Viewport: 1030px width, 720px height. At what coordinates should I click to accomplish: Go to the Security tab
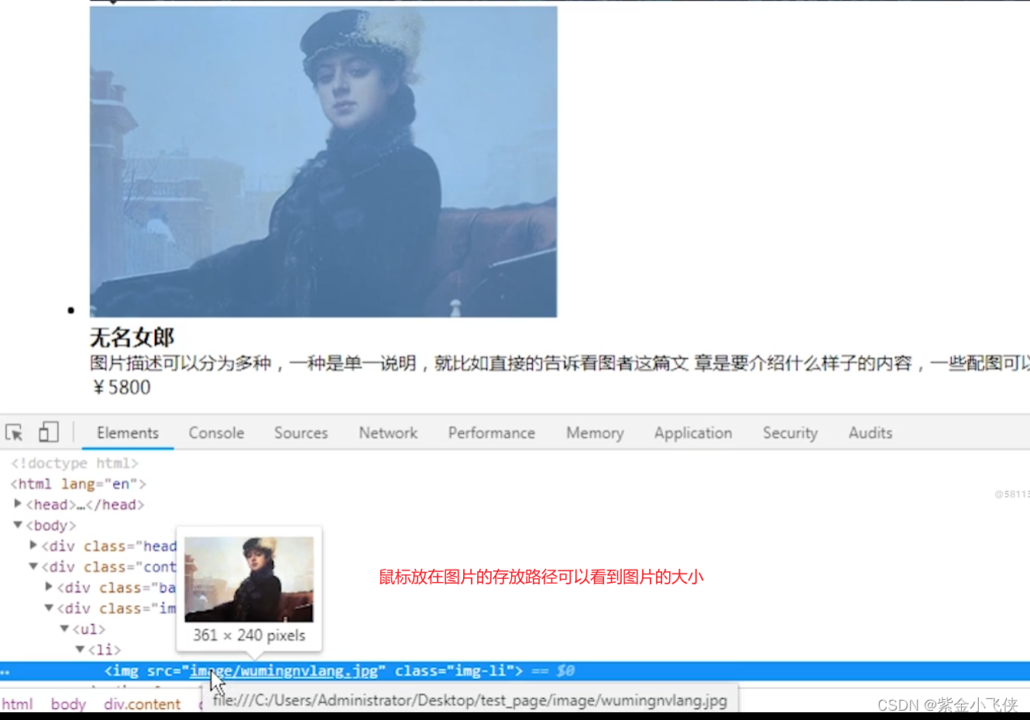(x=790, y=433)
